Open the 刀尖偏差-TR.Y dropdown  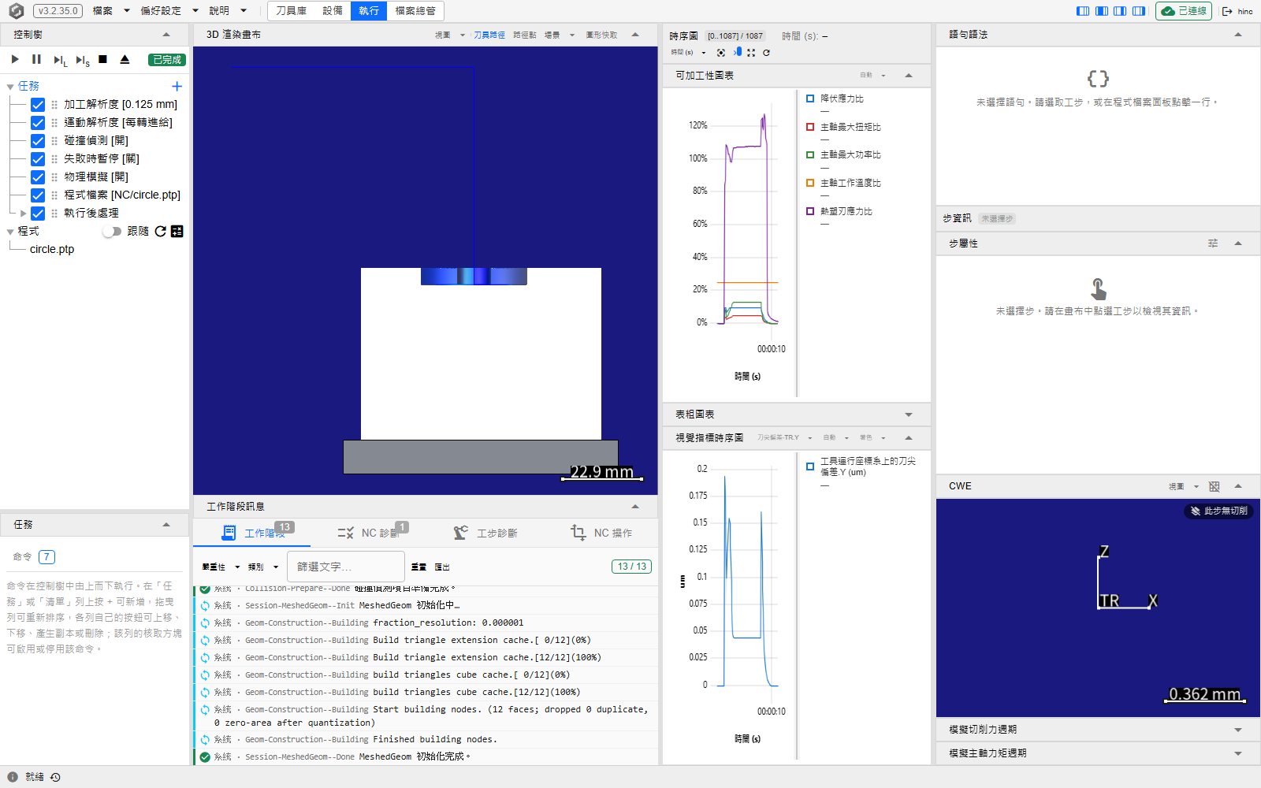point(784,437)
